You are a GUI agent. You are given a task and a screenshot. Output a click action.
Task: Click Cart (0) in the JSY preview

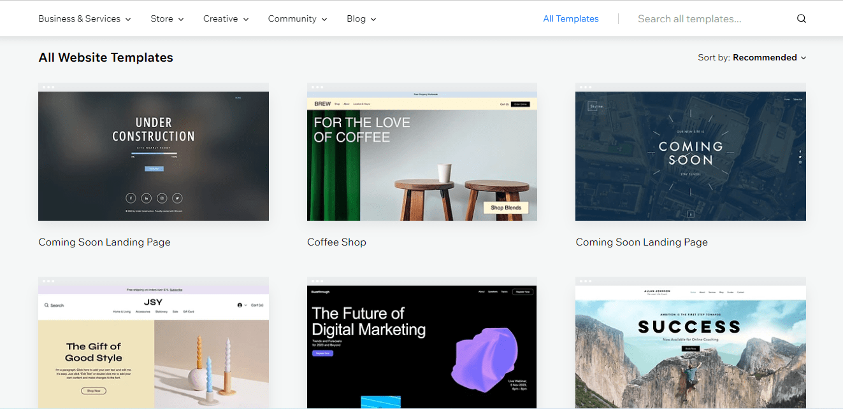coord(257,305)
